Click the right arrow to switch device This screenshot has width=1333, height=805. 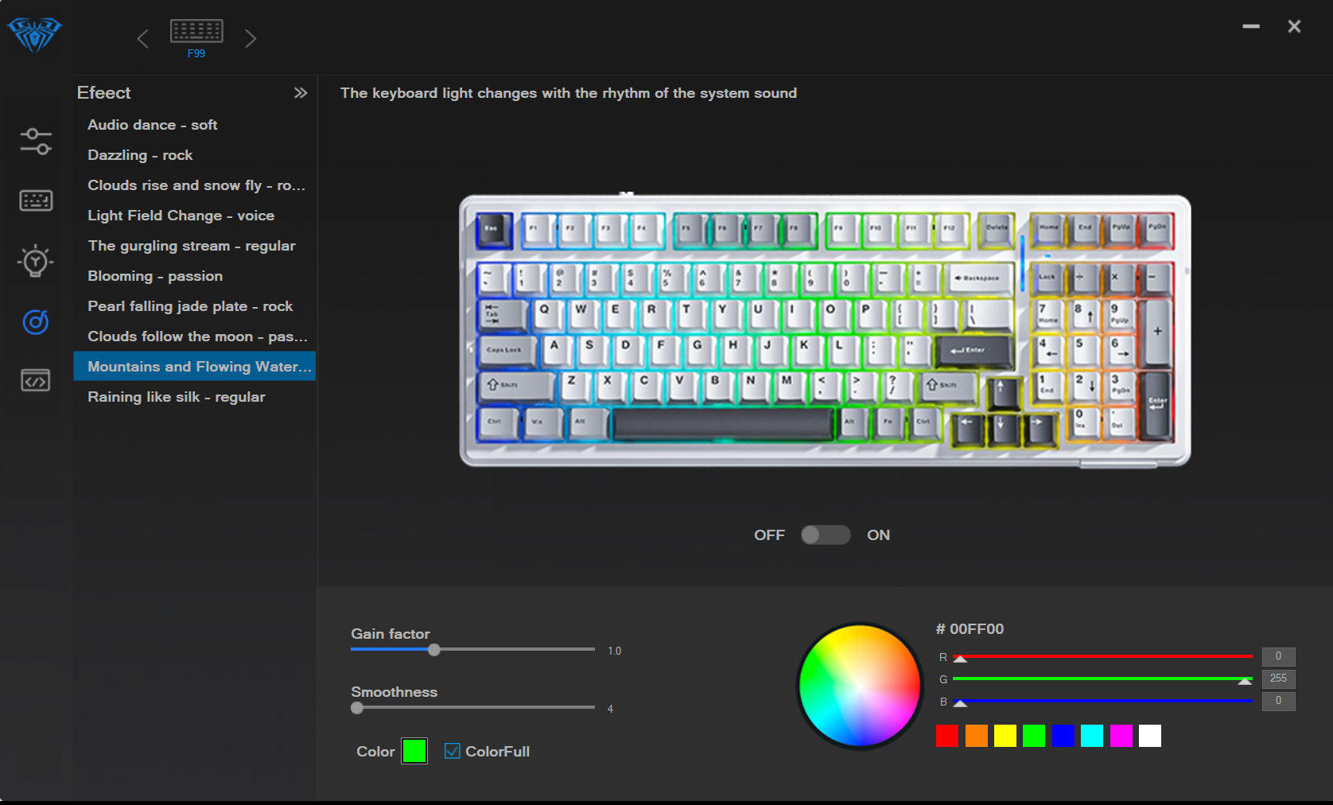click(251, 37)
